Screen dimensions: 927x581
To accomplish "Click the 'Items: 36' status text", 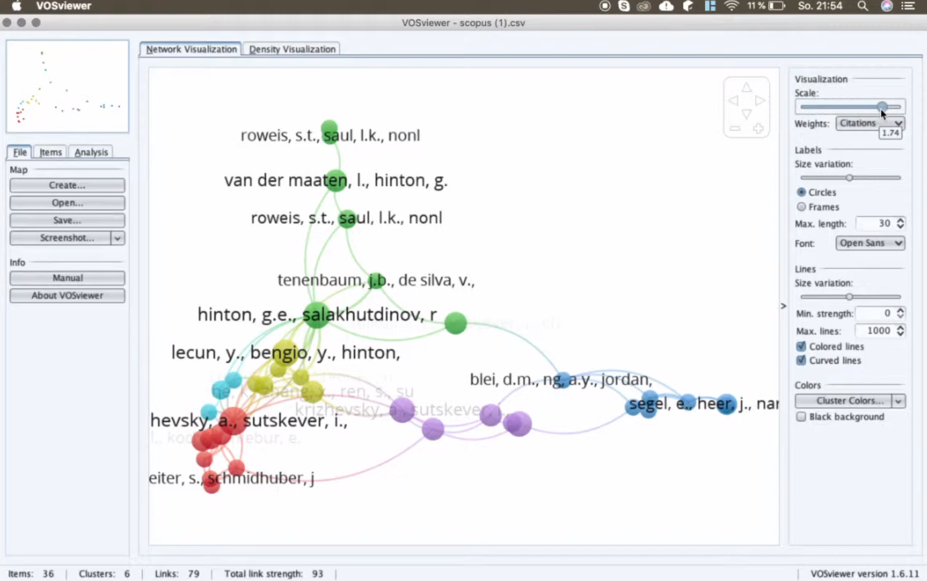I will pyautogui.click(x=31, y=574).
